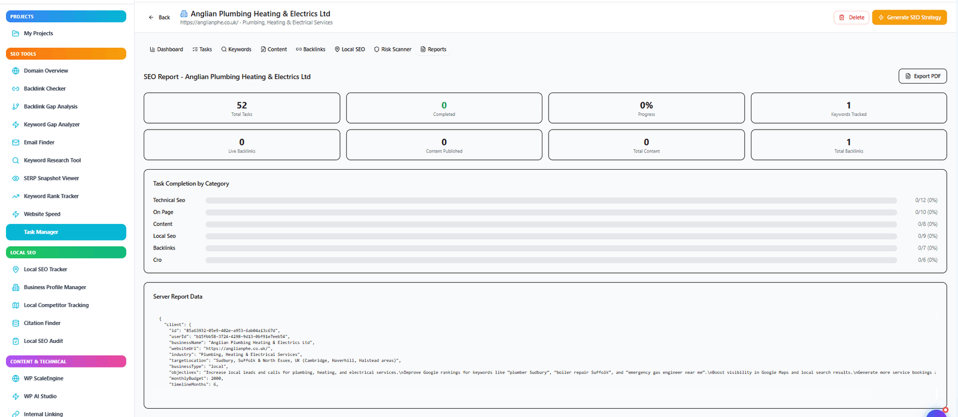Click the Backlink Gap Analysis branch icon

point(16,106)
